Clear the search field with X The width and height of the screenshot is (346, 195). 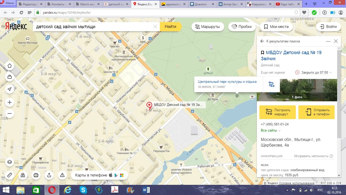coord(155,27)
